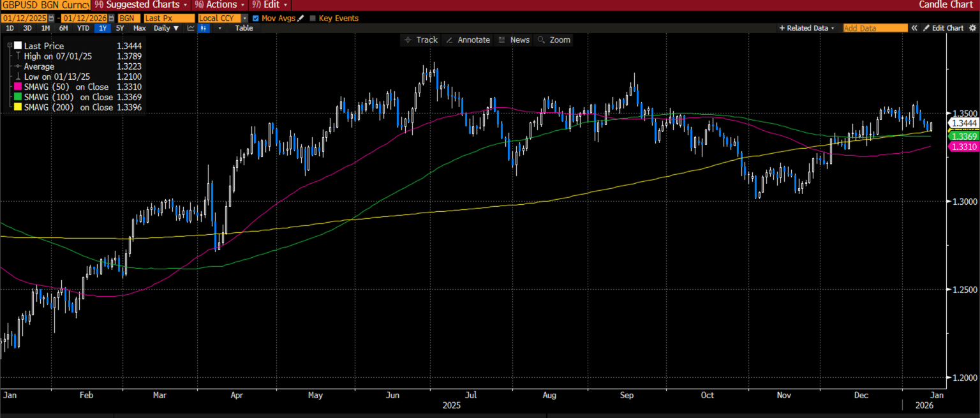Toggle Last Price visibility in the legend

[17, 45]
